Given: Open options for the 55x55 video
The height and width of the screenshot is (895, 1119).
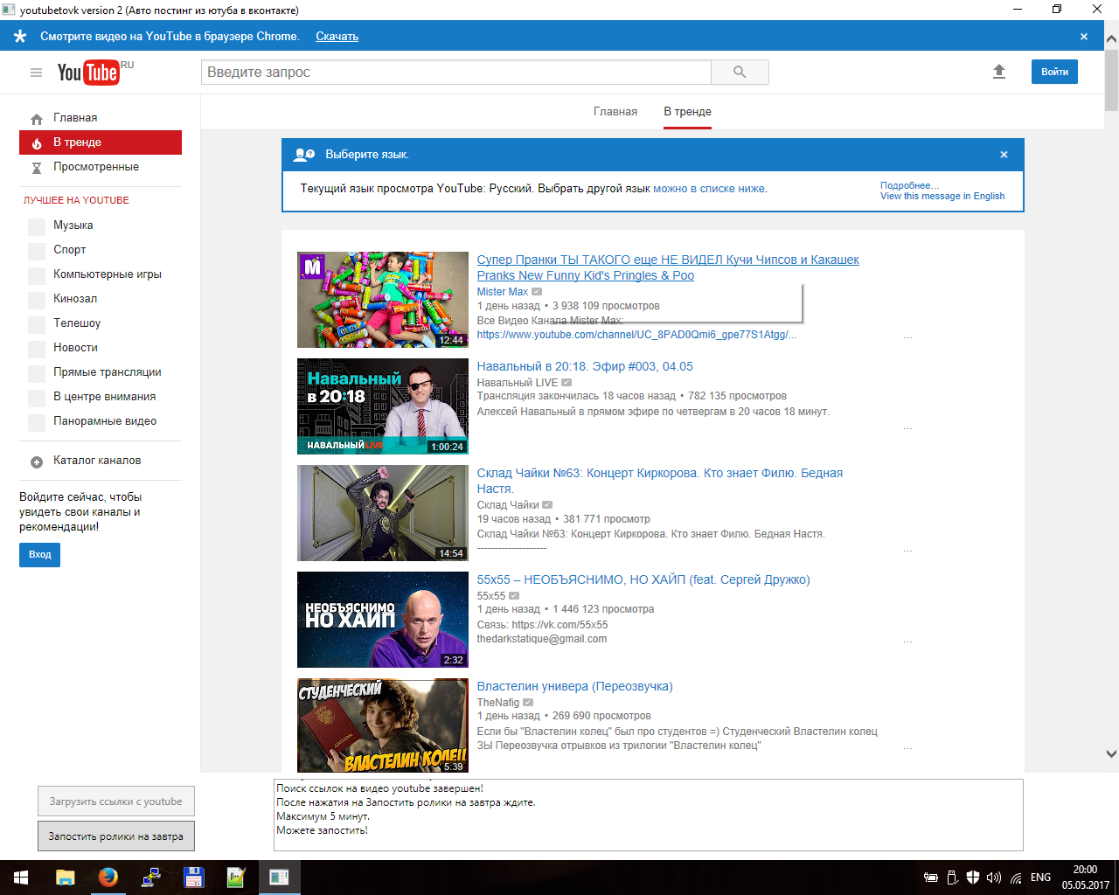Looking at the screenshot, I should [907, 642].
